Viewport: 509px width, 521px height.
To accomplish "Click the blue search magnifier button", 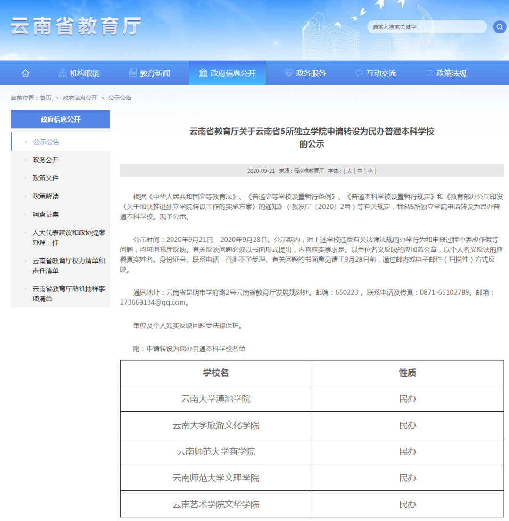I will click(x=500, y=27).
